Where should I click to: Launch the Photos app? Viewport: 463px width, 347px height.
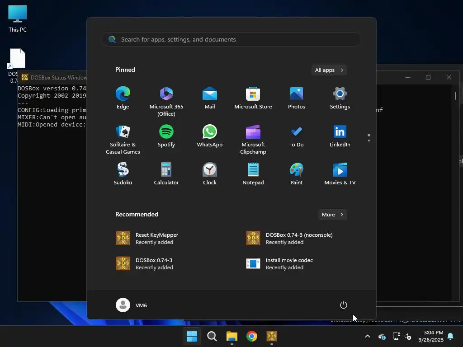click(x=297, y=98)
